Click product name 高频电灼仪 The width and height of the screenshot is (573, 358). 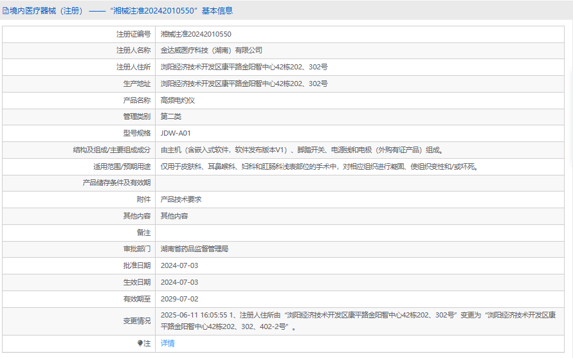pyautogui.click(x=177, y=100)
